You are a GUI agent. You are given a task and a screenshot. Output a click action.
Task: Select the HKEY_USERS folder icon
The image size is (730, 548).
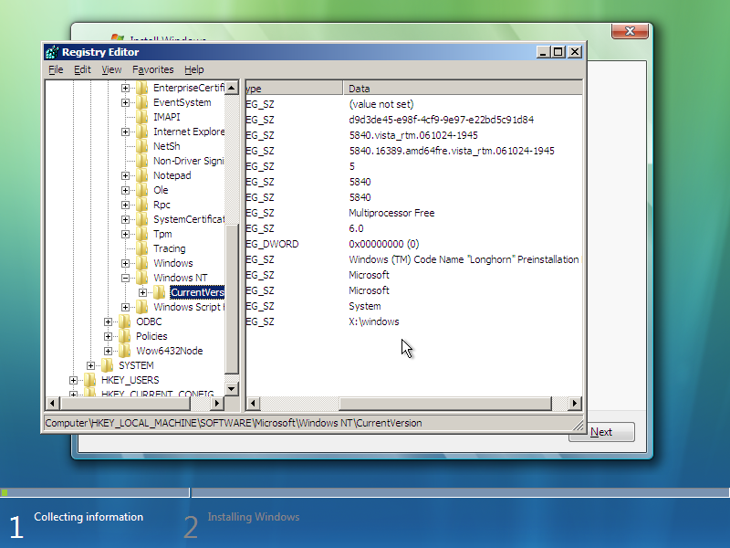click(89, 380)
